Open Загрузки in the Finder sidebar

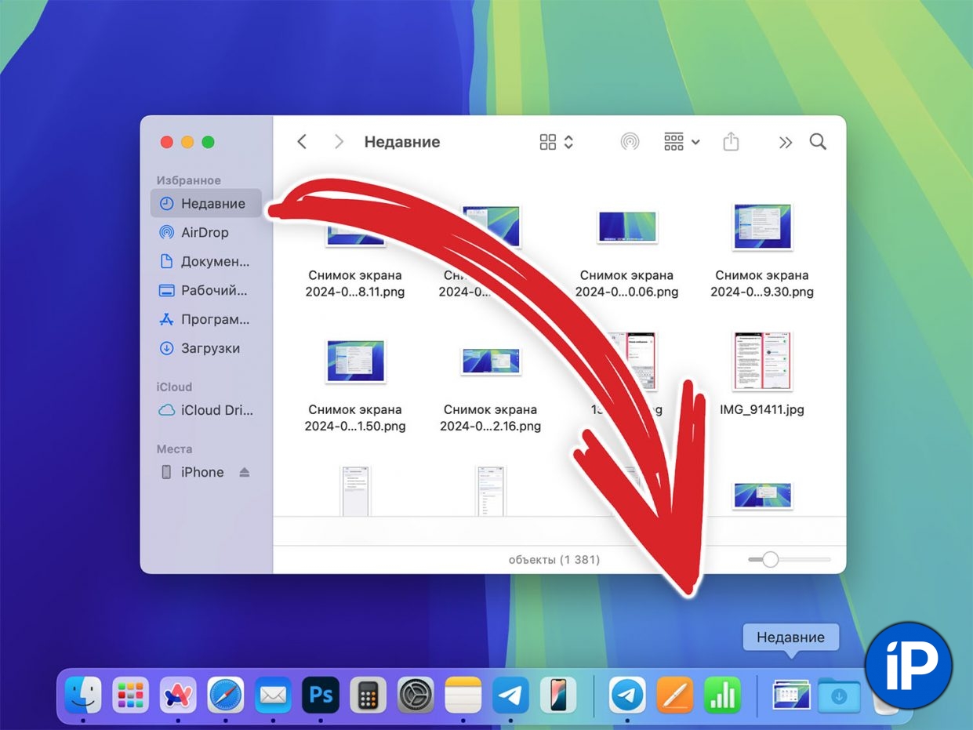205,348
